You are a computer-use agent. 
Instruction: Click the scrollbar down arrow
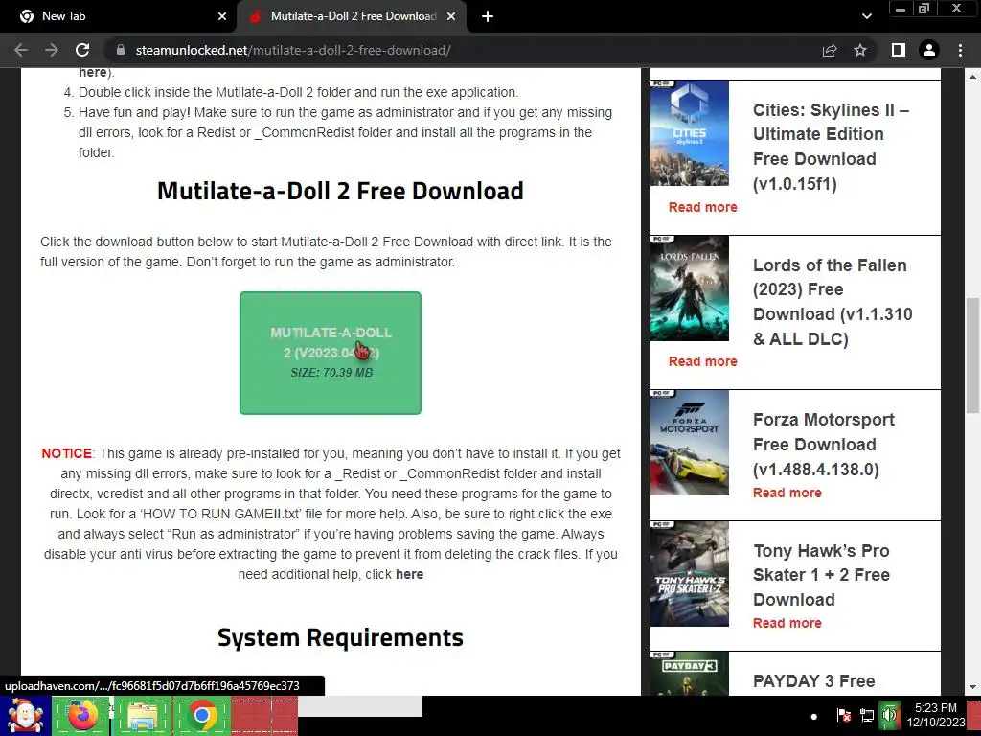click(972, 687)
